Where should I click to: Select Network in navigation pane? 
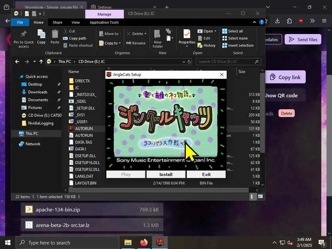(33, 144)
